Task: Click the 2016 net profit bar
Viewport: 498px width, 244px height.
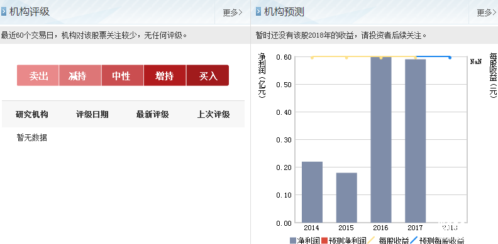Action: 381,140
